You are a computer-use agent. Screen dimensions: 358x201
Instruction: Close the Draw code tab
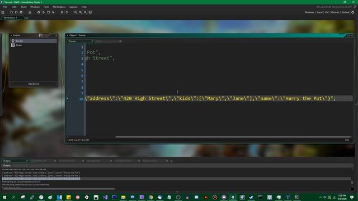tap(120, 41)
